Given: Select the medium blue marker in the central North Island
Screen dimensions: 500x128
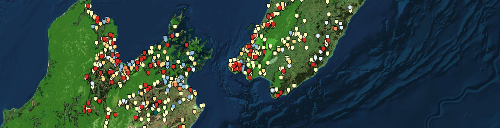Looking at the screenshot, I should click(x=291, y=33).
